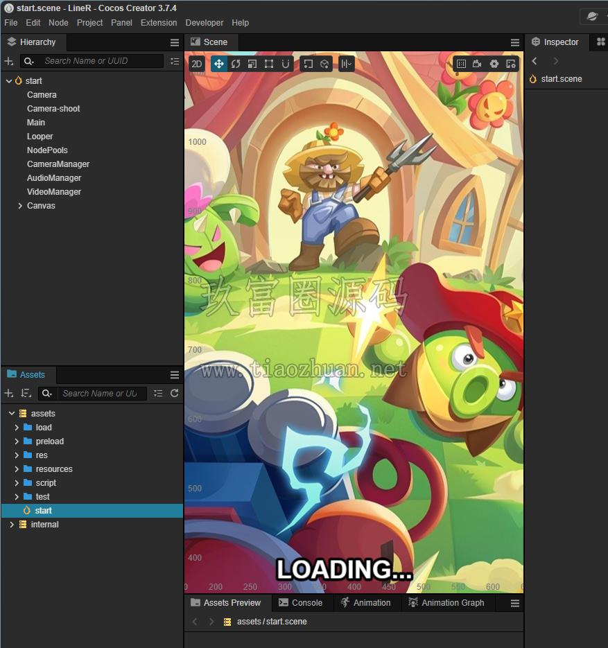
Task: Open the Hierarchy search type dropdown
Action: click(28, 61)
